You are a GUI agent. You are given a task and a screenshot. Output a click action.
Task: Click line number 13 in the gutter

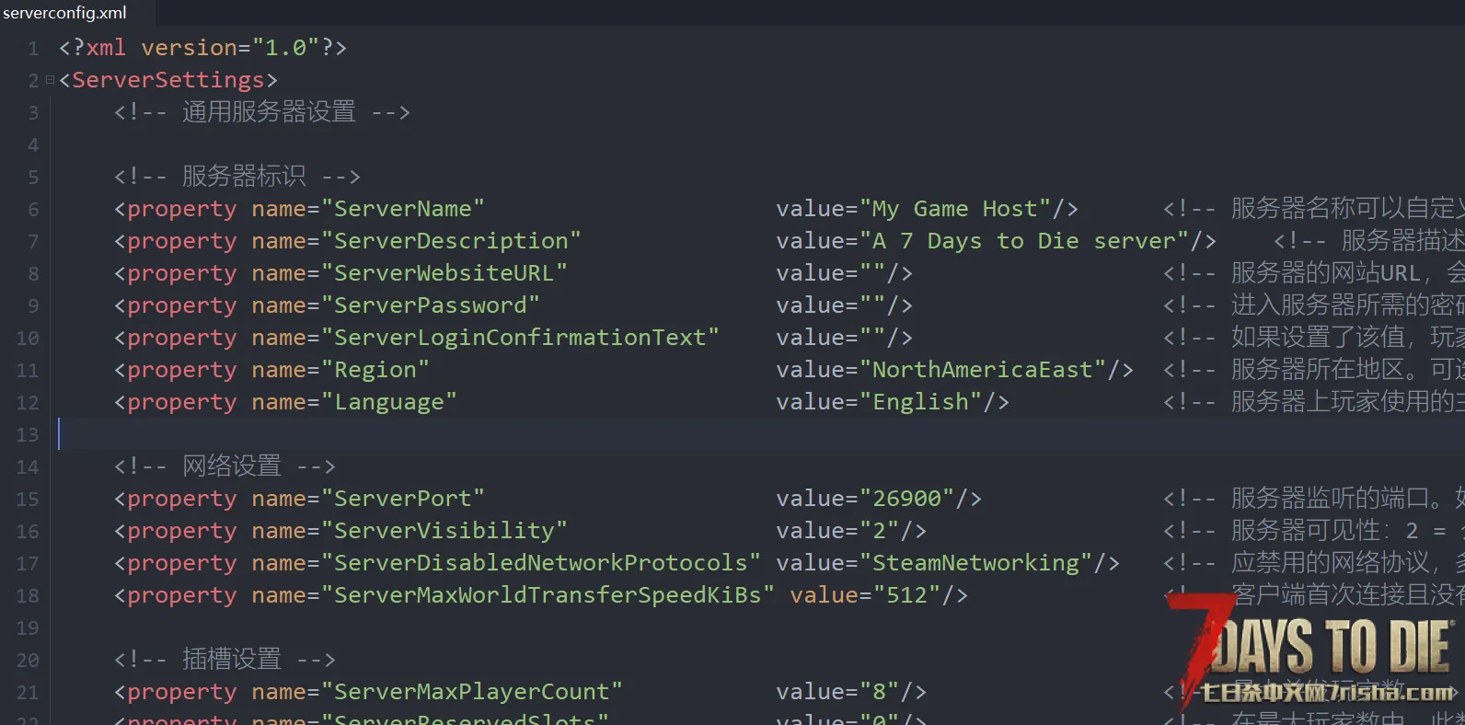click(28, 434)
